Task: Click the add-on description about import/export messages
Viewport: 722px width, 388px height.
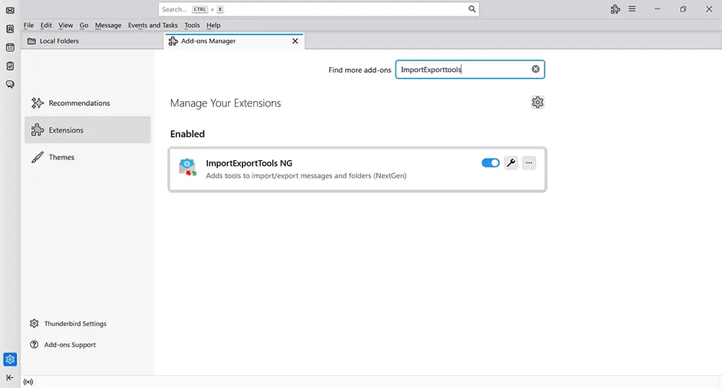Action: 306,176
